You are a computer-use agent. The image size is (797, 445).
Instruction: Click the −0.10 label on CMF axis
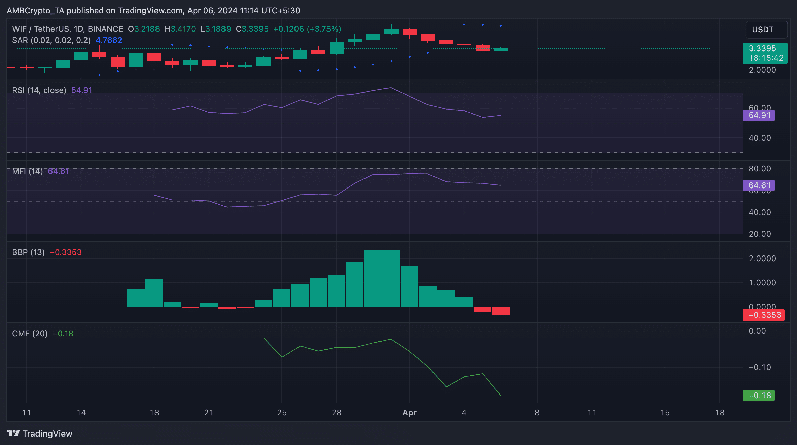coord(760,367)
